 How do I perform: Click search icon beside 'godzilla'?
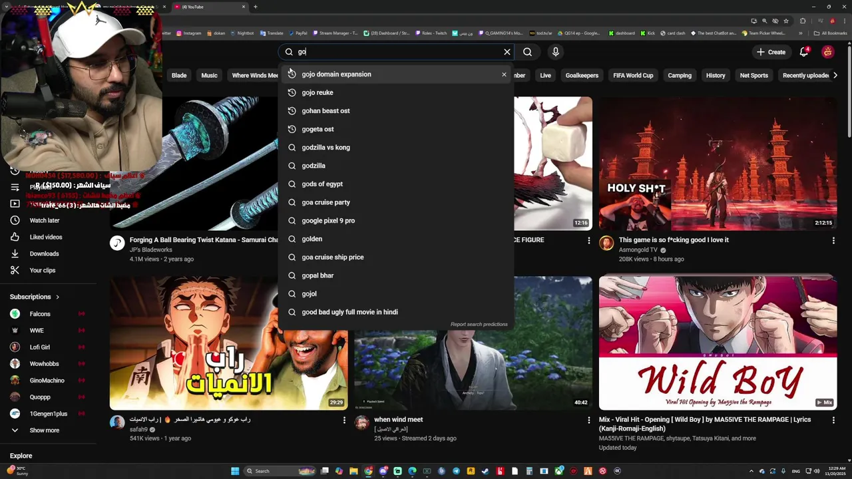292,166
